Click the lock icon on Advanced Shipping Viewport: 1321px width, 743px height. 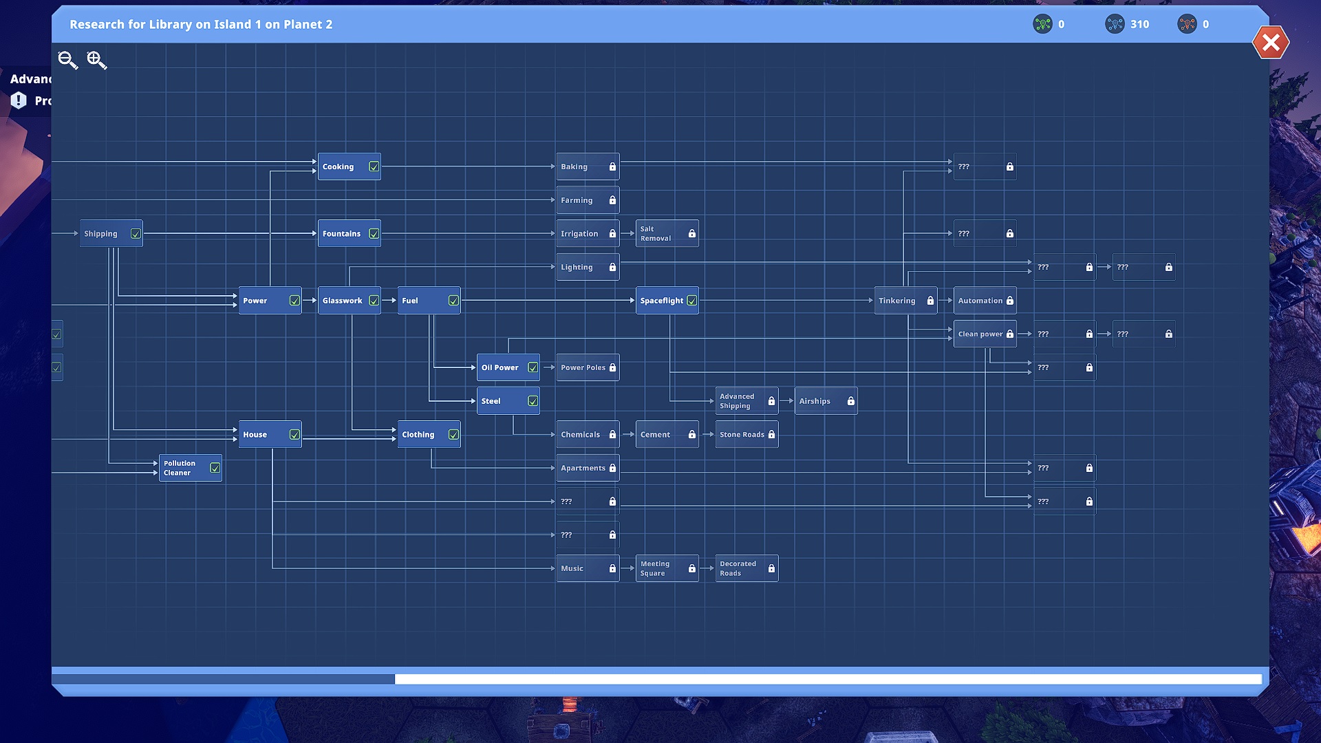[771, 401]
